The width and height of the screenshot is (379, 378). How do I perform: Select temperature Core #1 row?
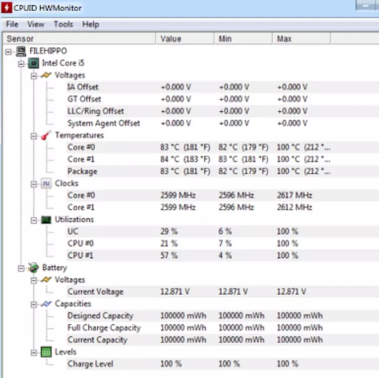[x=222, y=159]
